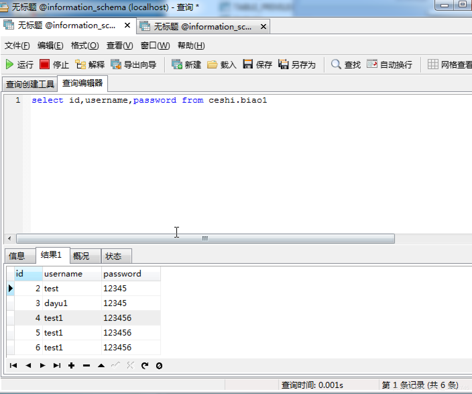The width and height of the screenshot is (472, 394).
Task: Launch the Export Wizard
Action: (134, 64)
